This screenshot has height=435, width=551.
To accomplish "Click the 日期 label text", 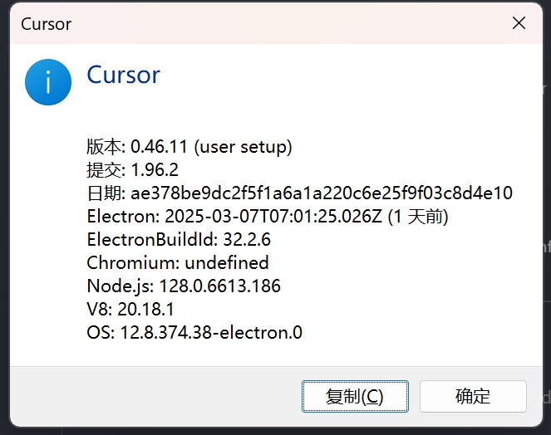I will [104, 193].
